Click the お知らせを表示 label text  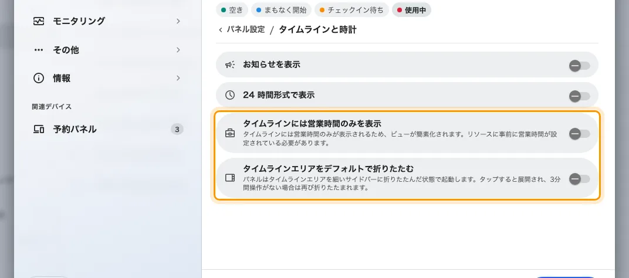click(x=272, y=65)
